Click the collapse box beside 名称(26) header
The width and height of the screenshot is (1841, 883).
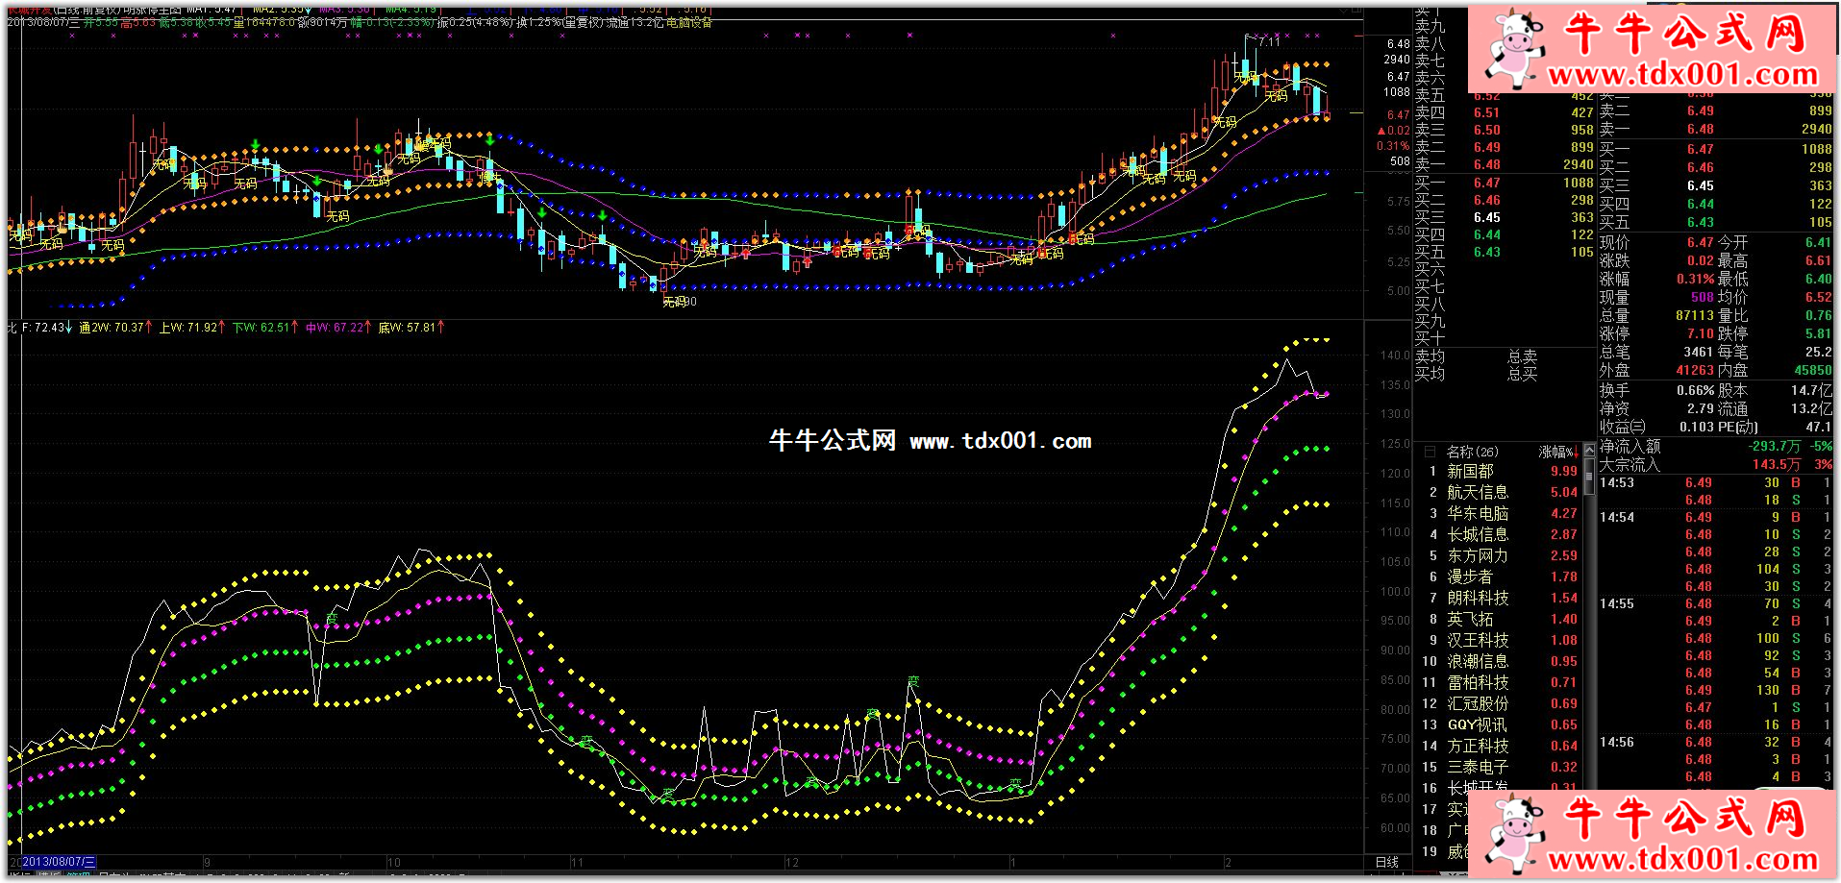(x=1430, y=452)
